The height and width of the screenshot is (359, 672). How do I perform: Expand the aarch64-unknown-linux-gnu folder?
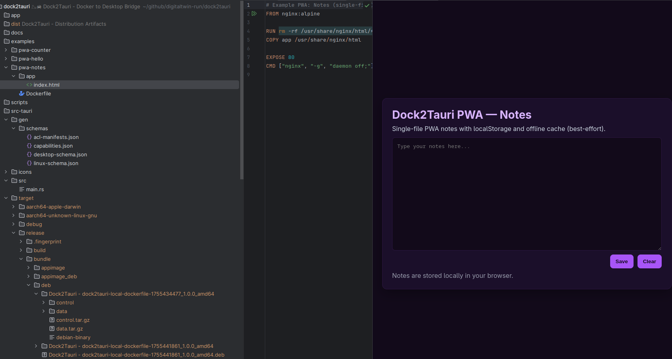[x=13, y=215]
